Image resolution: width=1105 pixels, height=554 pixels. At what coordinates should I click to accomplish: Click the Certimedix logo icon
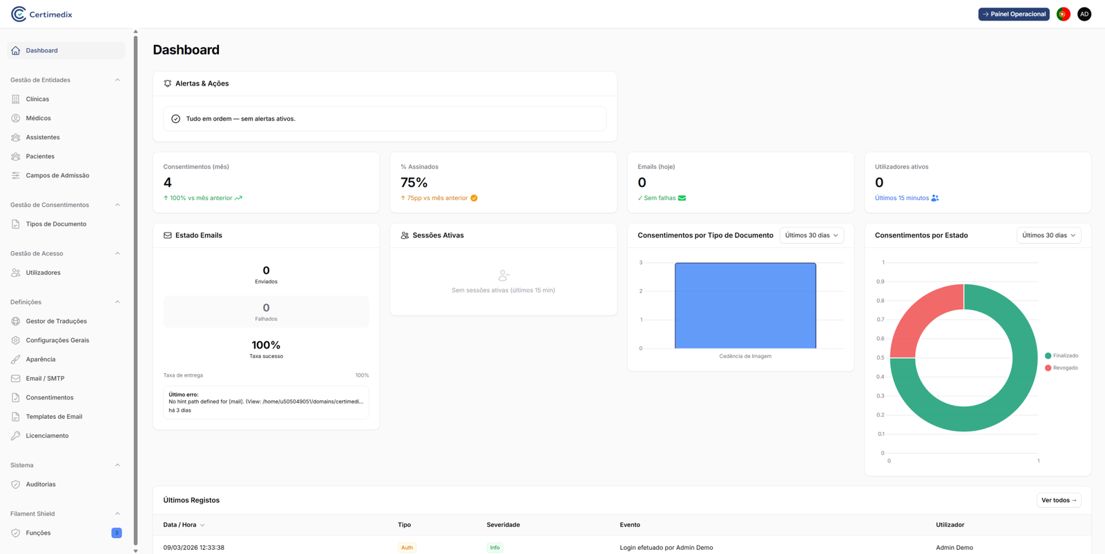pyautogui.click(x=19, y=14)
